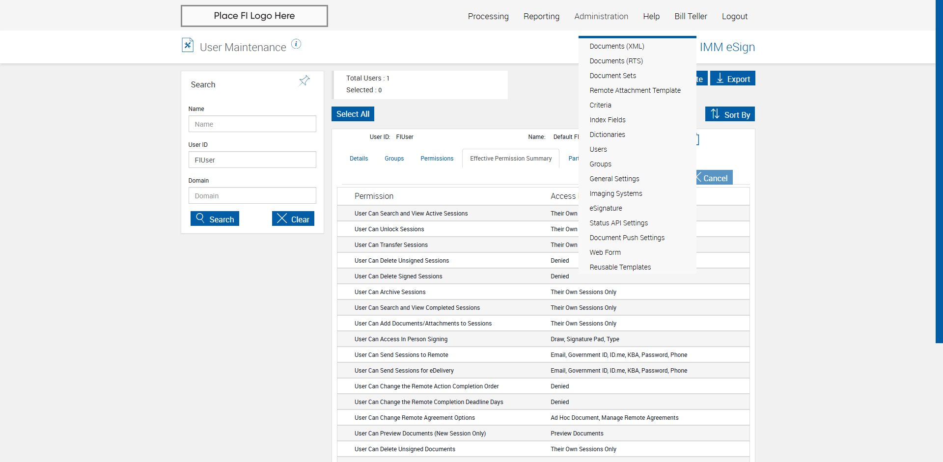Screen dimensions: 943x462
Task: Click the Place FI Logo Here image
Action: point(254,16)
